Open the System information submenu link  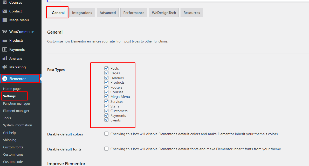click(18, 125)
